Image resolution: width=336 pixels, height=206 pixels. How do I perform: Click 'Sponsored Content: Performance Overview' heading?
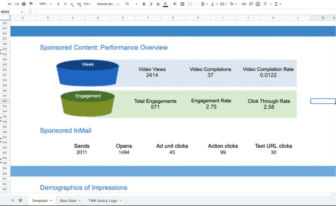pyautogui.click(x=104, y=47)
